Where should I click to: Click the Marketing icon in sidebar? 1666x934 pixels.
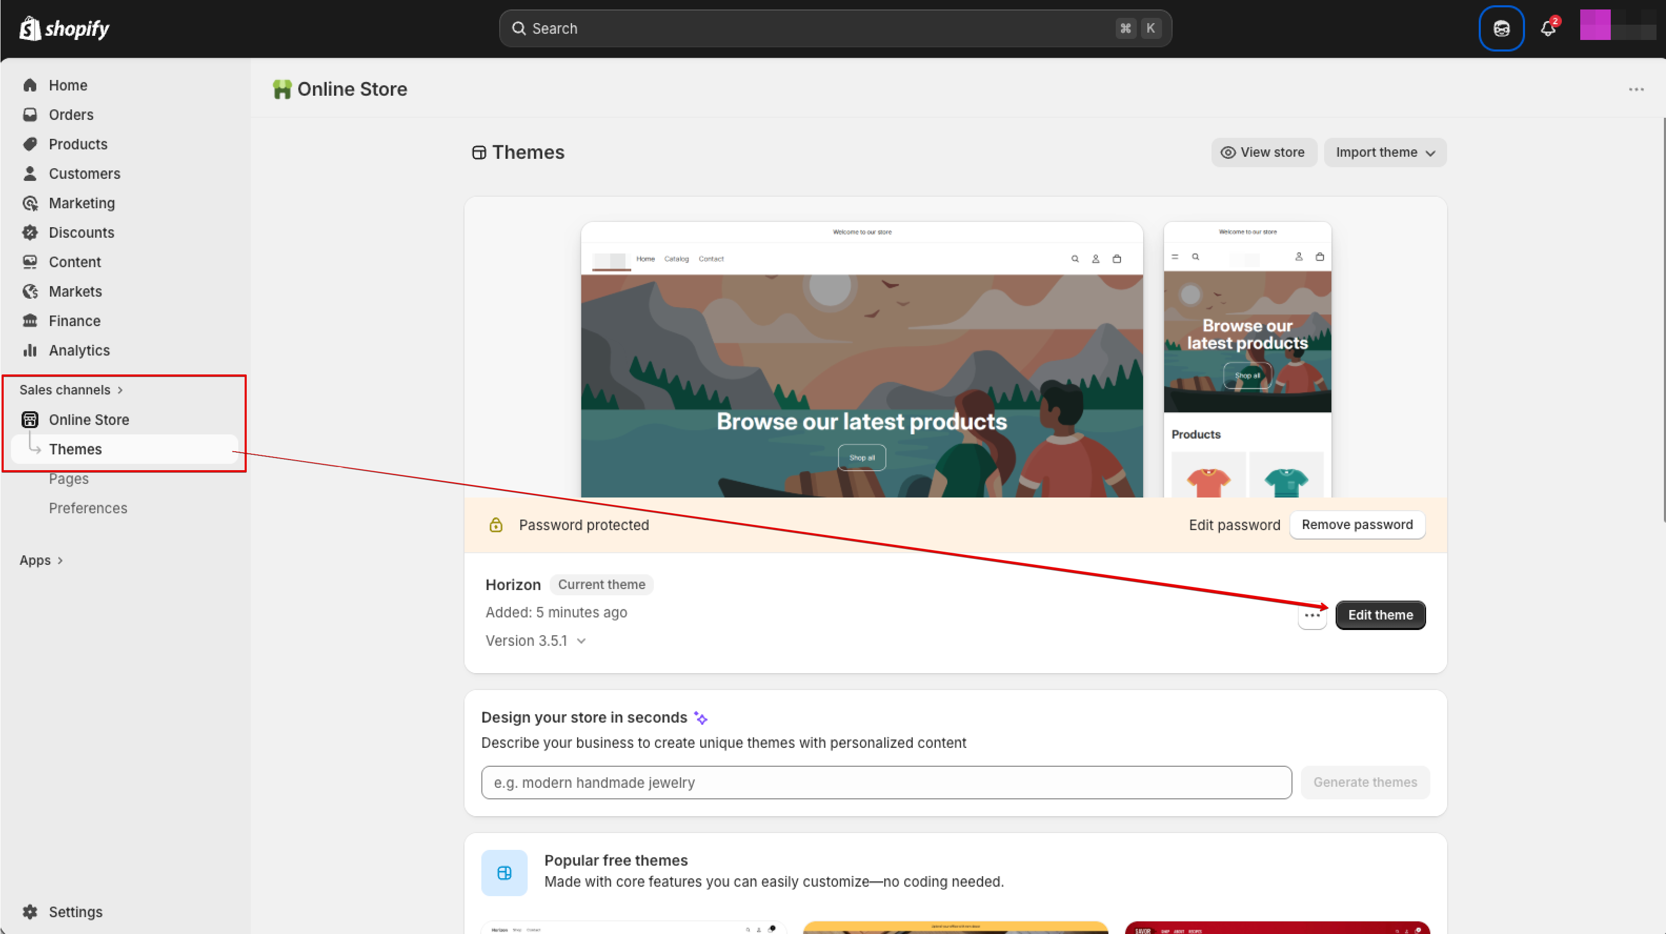30,203
